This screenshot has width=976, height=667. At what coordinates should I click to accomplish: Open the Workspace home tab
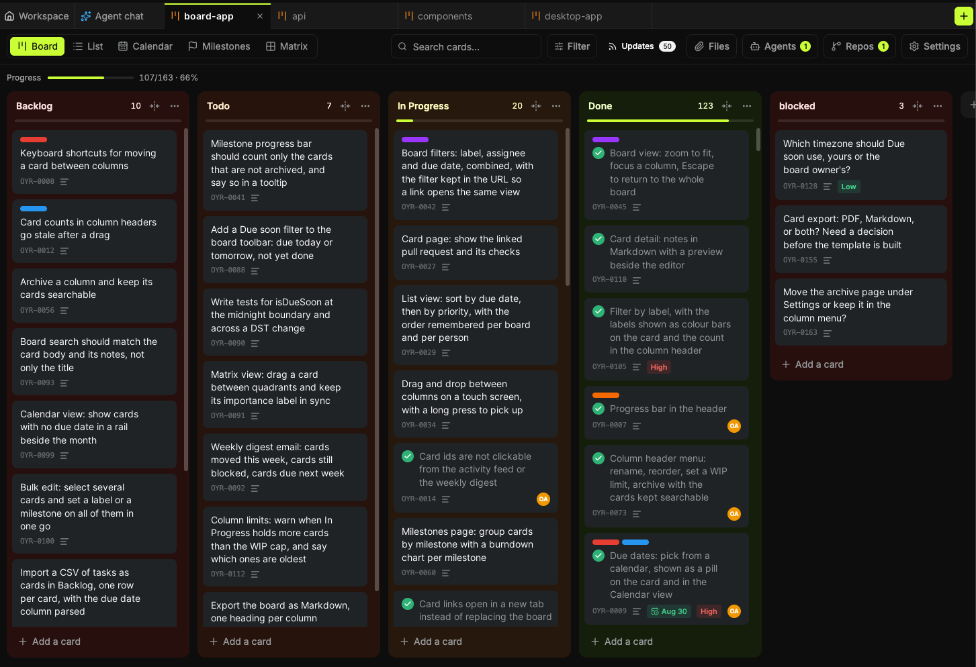37,16
